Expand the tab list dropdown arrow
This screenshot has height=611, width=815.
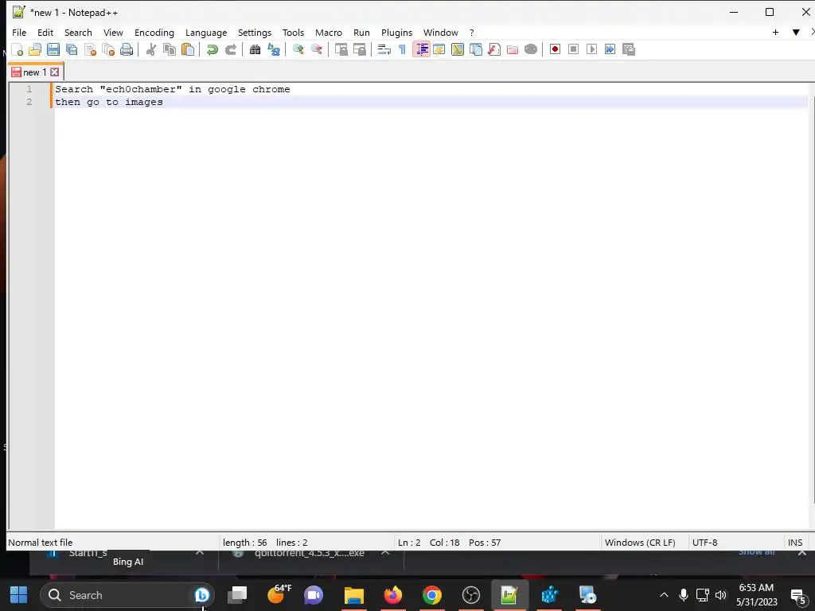pyautogui.click(x=796, y=32)
